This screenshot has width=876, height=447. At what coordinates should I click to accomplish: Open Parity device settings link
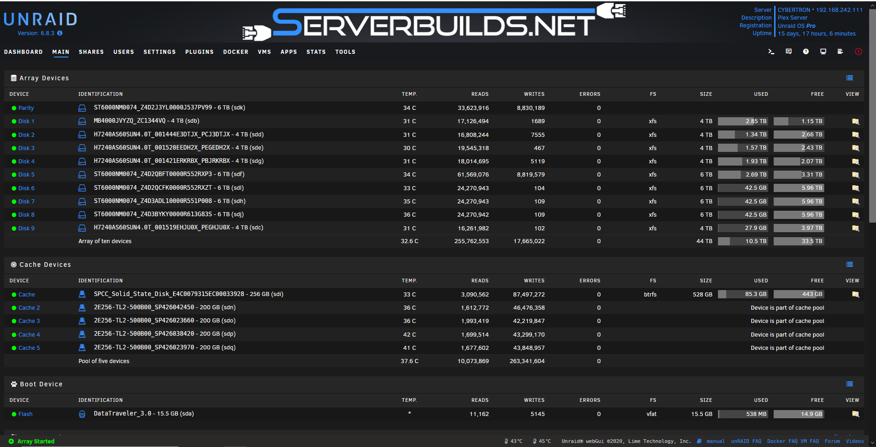26,108
